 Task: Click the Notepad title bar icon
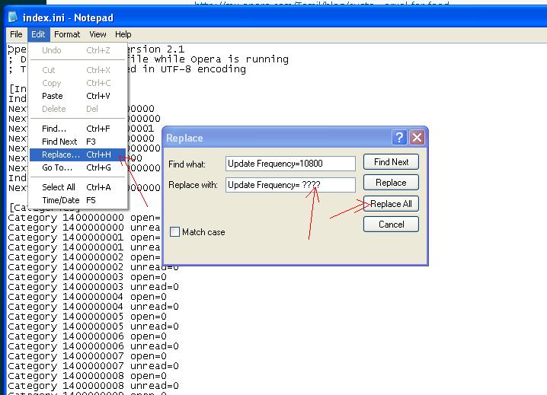[13, 17]
